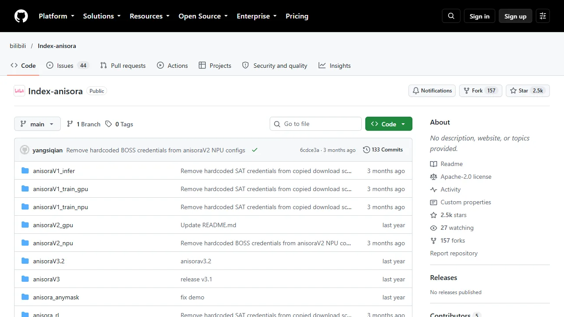
Task: Click the Sign in button
Action: pyautogui.click(x=479, y=16)
